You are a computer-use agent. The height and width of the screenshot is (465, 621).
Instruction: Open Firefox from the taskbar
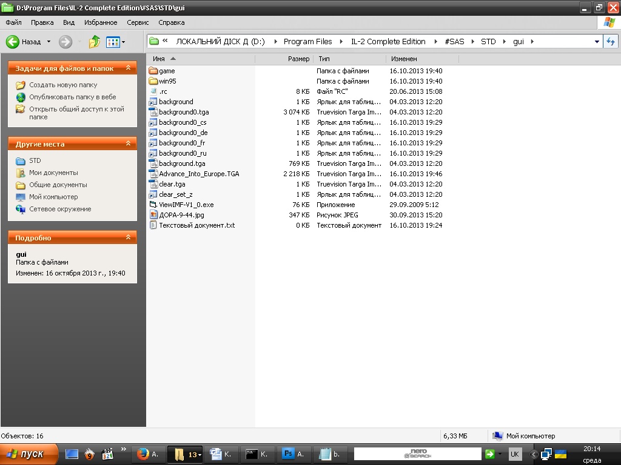pos(147,454)
